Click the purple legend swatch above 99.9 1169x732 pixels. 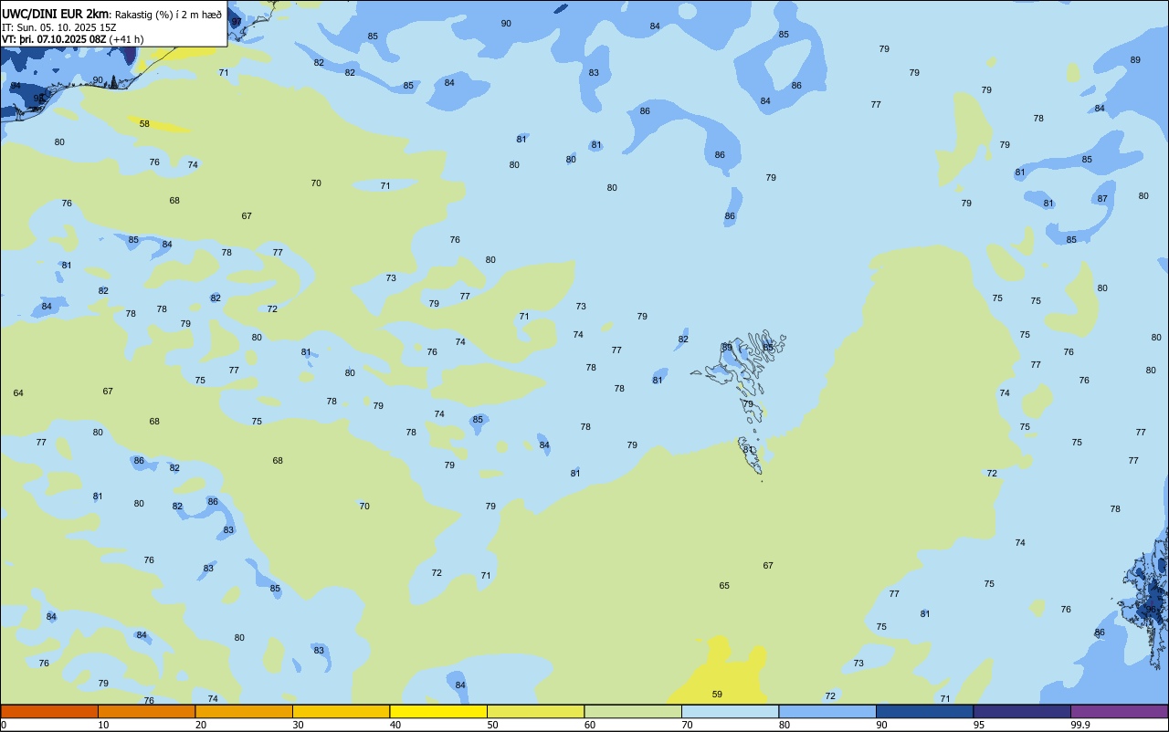1119,711
